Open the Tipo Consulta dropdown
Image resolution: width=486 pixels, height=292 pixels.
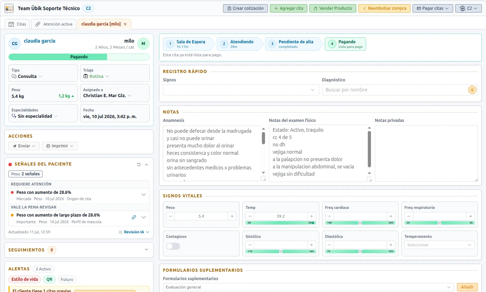[x=27, y=76]
